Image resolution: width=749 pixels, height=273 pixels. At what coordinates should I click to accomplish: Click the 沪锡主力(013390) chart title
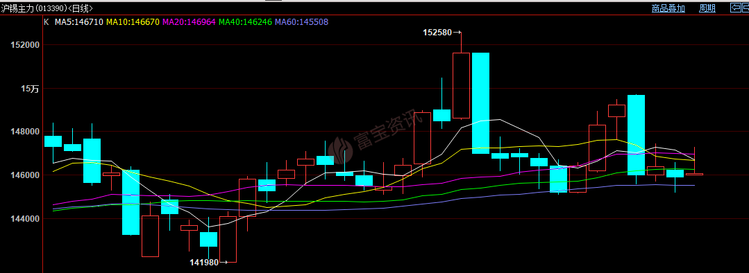pyautogui.click(x=35, y=8)
